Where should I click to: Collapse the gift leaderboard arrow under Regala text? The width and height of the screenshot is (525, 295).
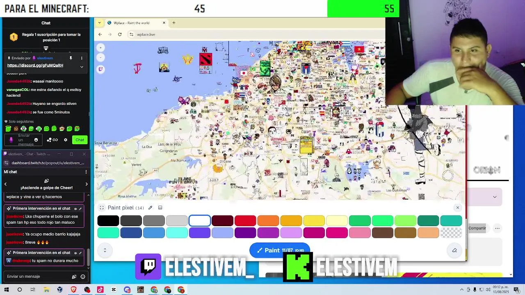(46, 48)
